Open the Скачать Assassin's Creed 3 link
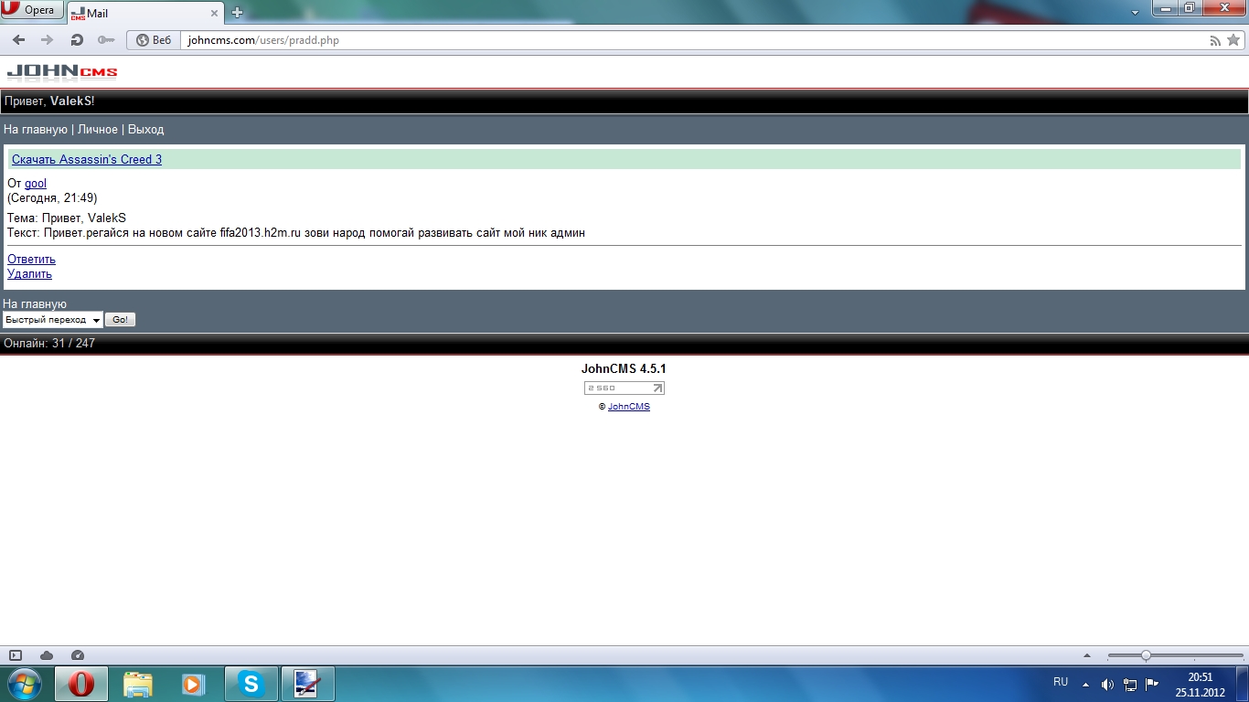The image size is (1249, 702). point(87,160)
